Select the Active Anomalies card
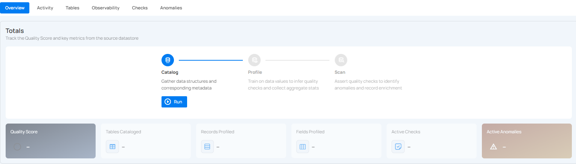This screenshot has height=164, width=576. (x=526, y=141)
